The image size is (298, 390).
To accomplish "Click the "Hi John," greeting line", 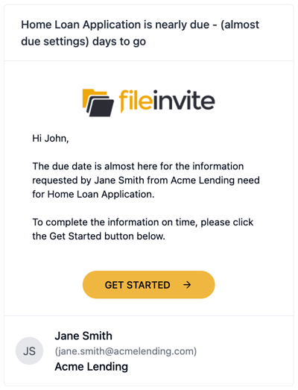I will (51, 138).
